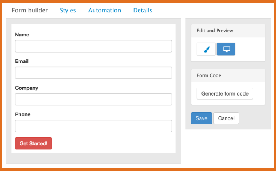Select the paintbrush edit mode icon
Image resolution: width=276 pixels, height=171 pixels.
point(206,49)
